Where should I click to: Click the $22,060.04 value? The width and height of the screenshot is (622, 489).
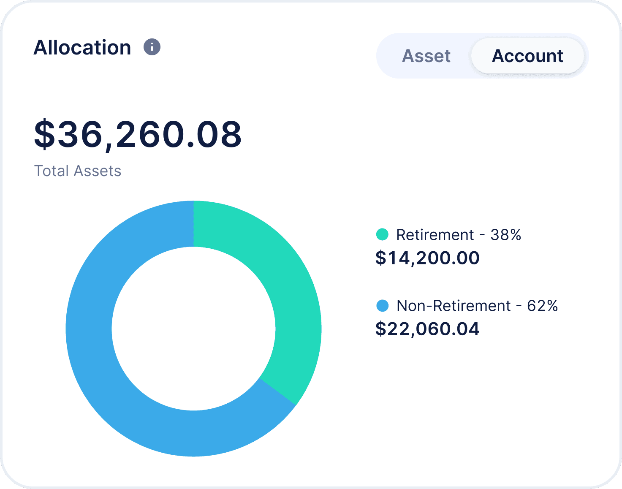point(427,329)
